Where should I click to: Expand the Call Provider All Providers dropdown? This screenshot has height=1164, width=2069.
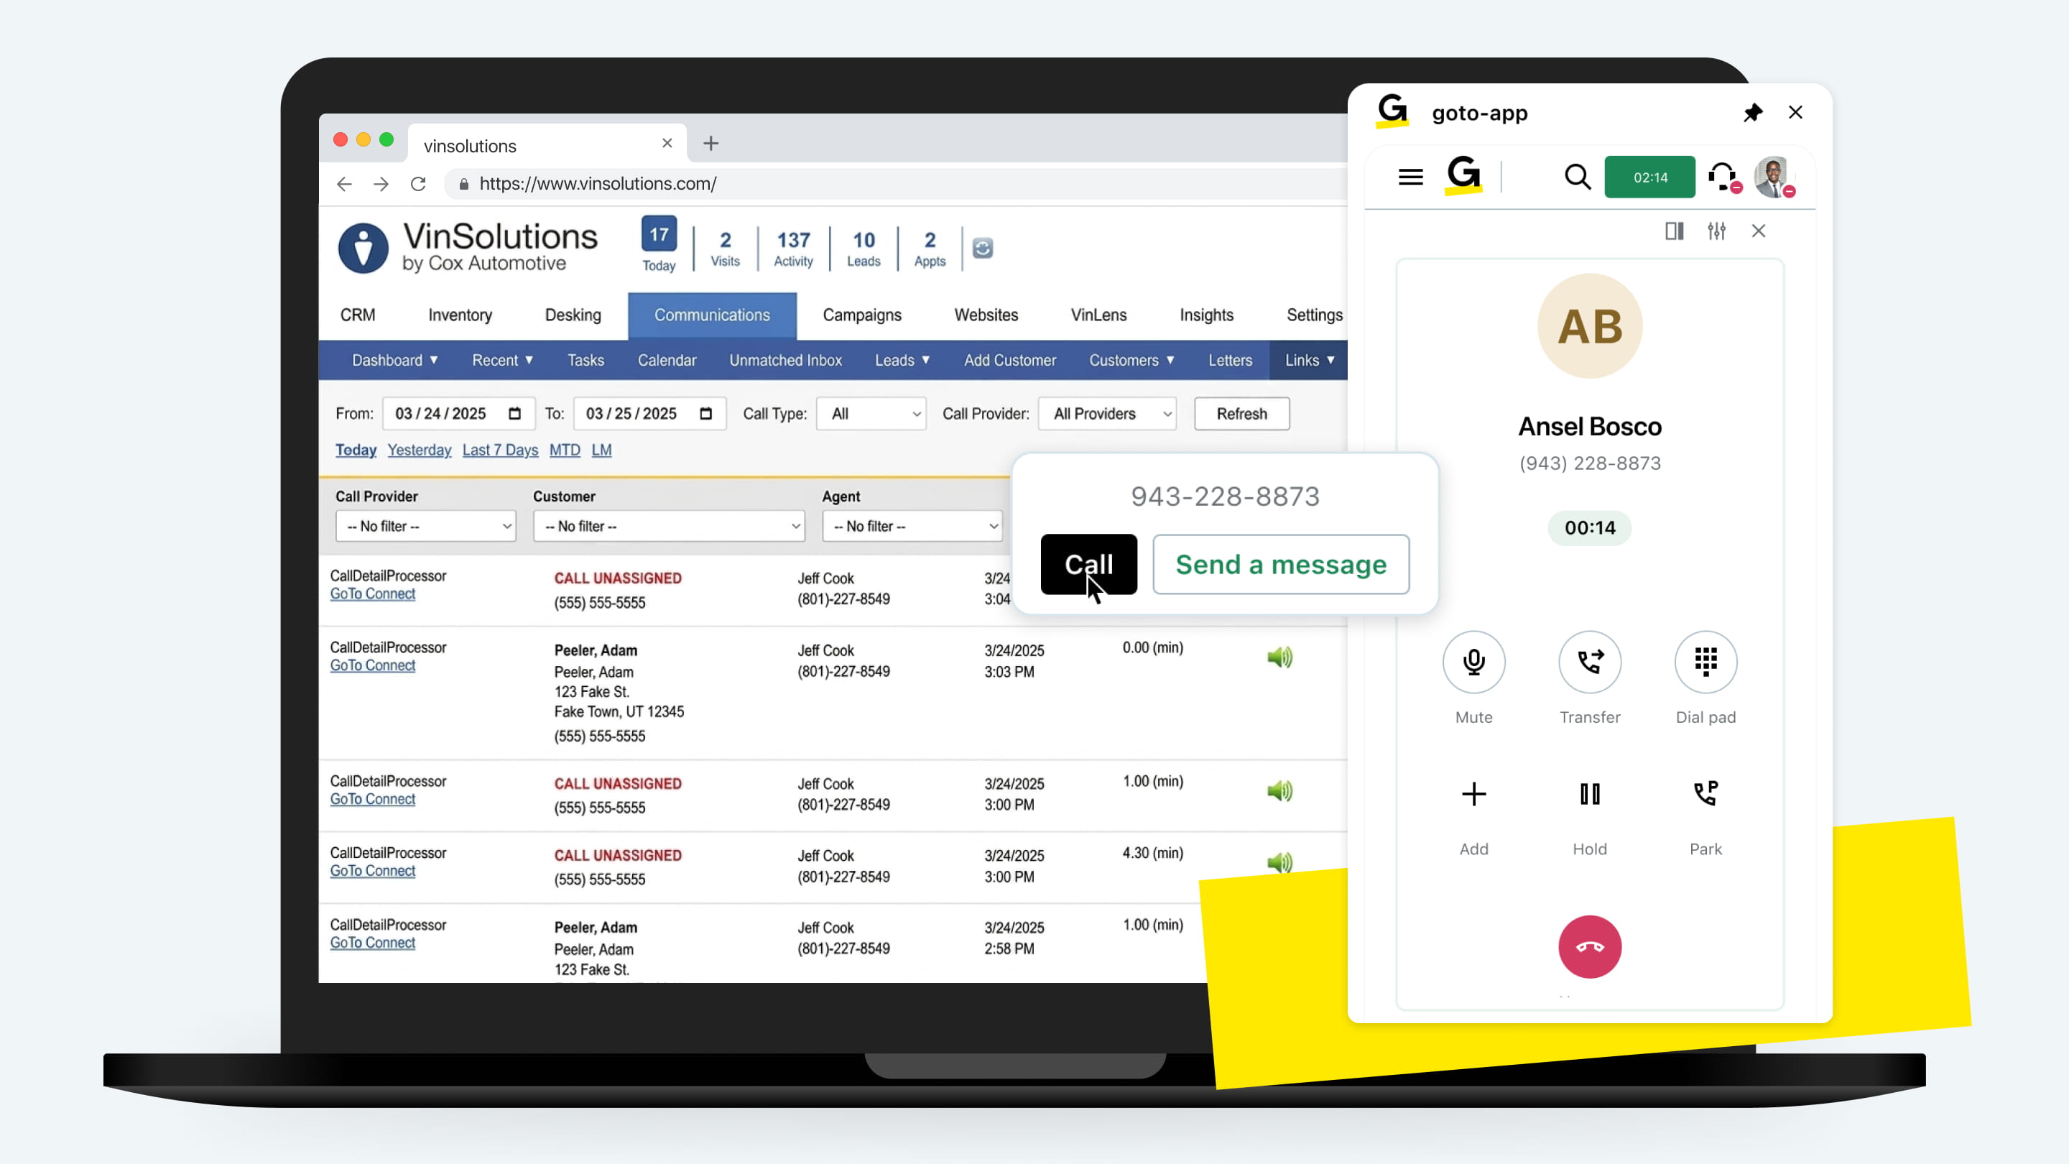click(1108, 414)
